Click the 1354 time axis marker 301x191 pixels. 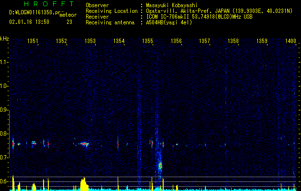tap(119, 41)
